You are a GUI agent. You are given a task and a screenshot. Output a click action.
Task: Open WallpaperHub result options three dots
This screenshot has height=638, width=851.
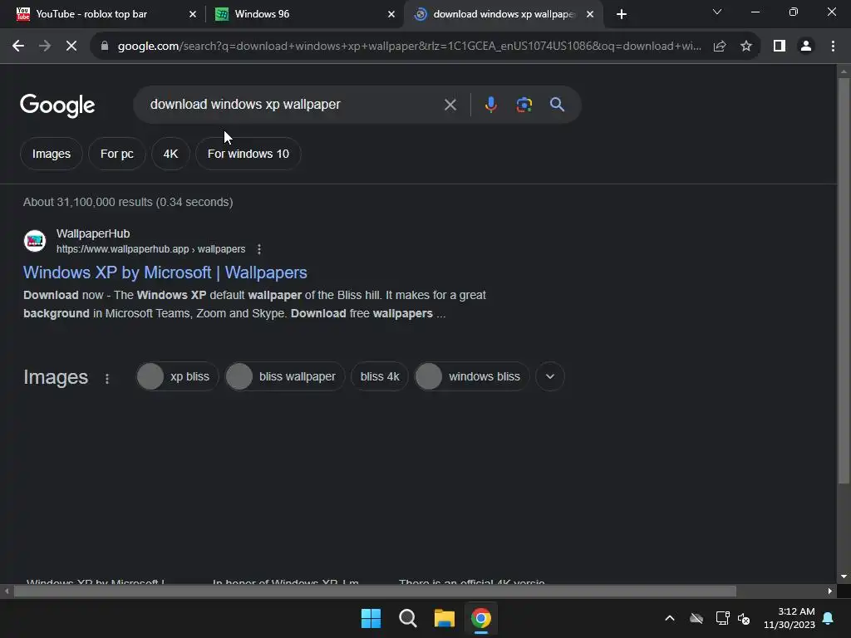click(259, 249)
